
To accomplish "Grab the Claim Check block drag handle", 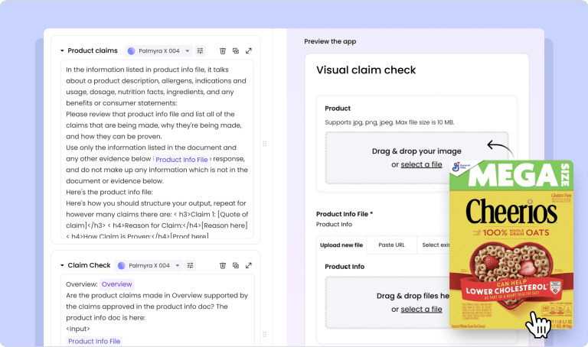I will point(265,334).
